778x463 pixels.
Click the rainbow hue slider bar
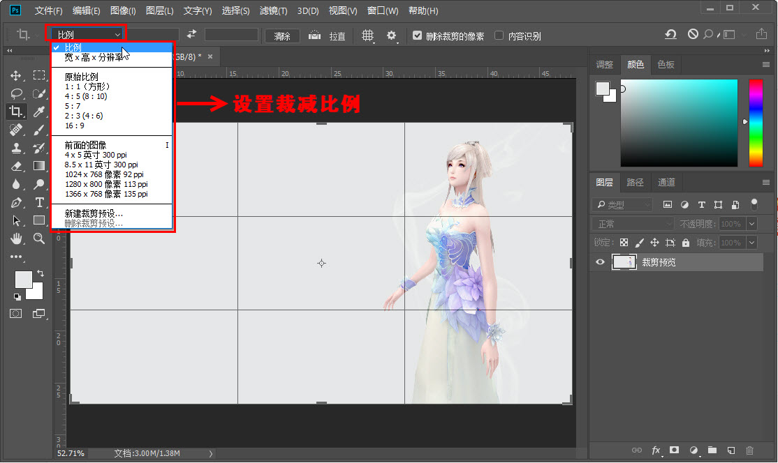(x=756, y=123)
